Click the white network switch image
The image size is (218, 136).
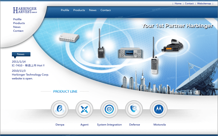69,37
